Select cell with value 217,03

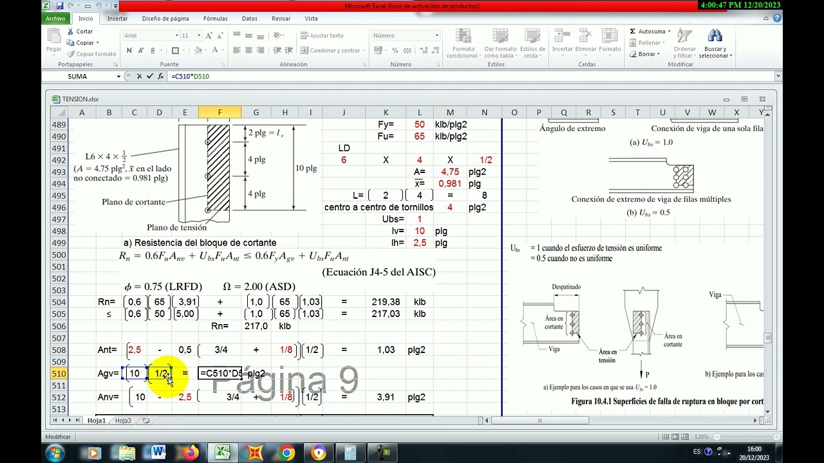[x=386, y=314]
